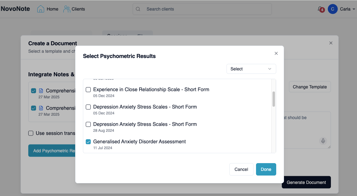Viewport: 357px width, 196px height.
Task: Check Depression Anxiety Stress Scales 28 Aug 2024
Action: (x=88, y=124)
